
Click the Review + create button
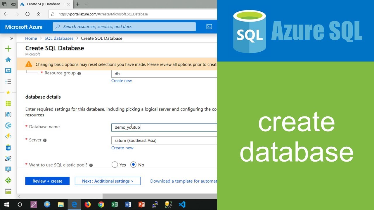pyautogui.click(x=47, y=181)
